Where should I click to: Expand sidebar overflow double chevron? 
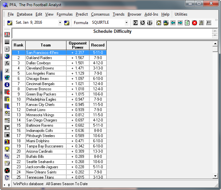pos(9,185)
